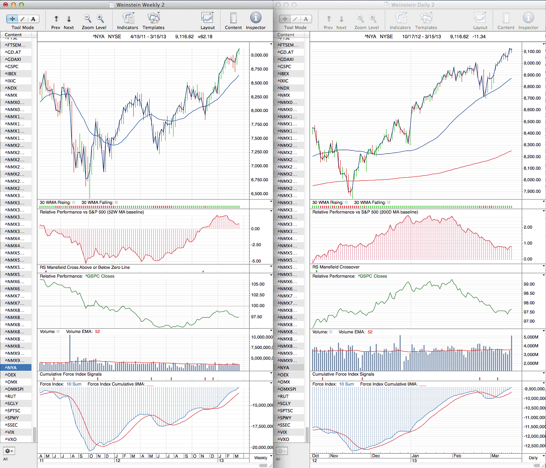Select ^NYA row in the Daily list
The width and height of the screenshot is (546, 468).
click(x=289, y=368)
